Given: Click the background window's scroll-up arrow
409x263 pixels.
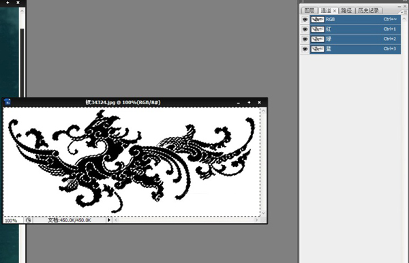Looking at the screenshot, I should pos(22,11).
